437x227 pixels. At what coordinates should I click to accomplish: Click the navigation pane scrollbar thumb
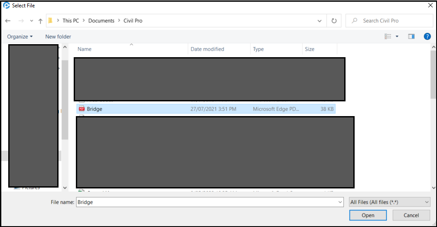click(x=65, y=100)
